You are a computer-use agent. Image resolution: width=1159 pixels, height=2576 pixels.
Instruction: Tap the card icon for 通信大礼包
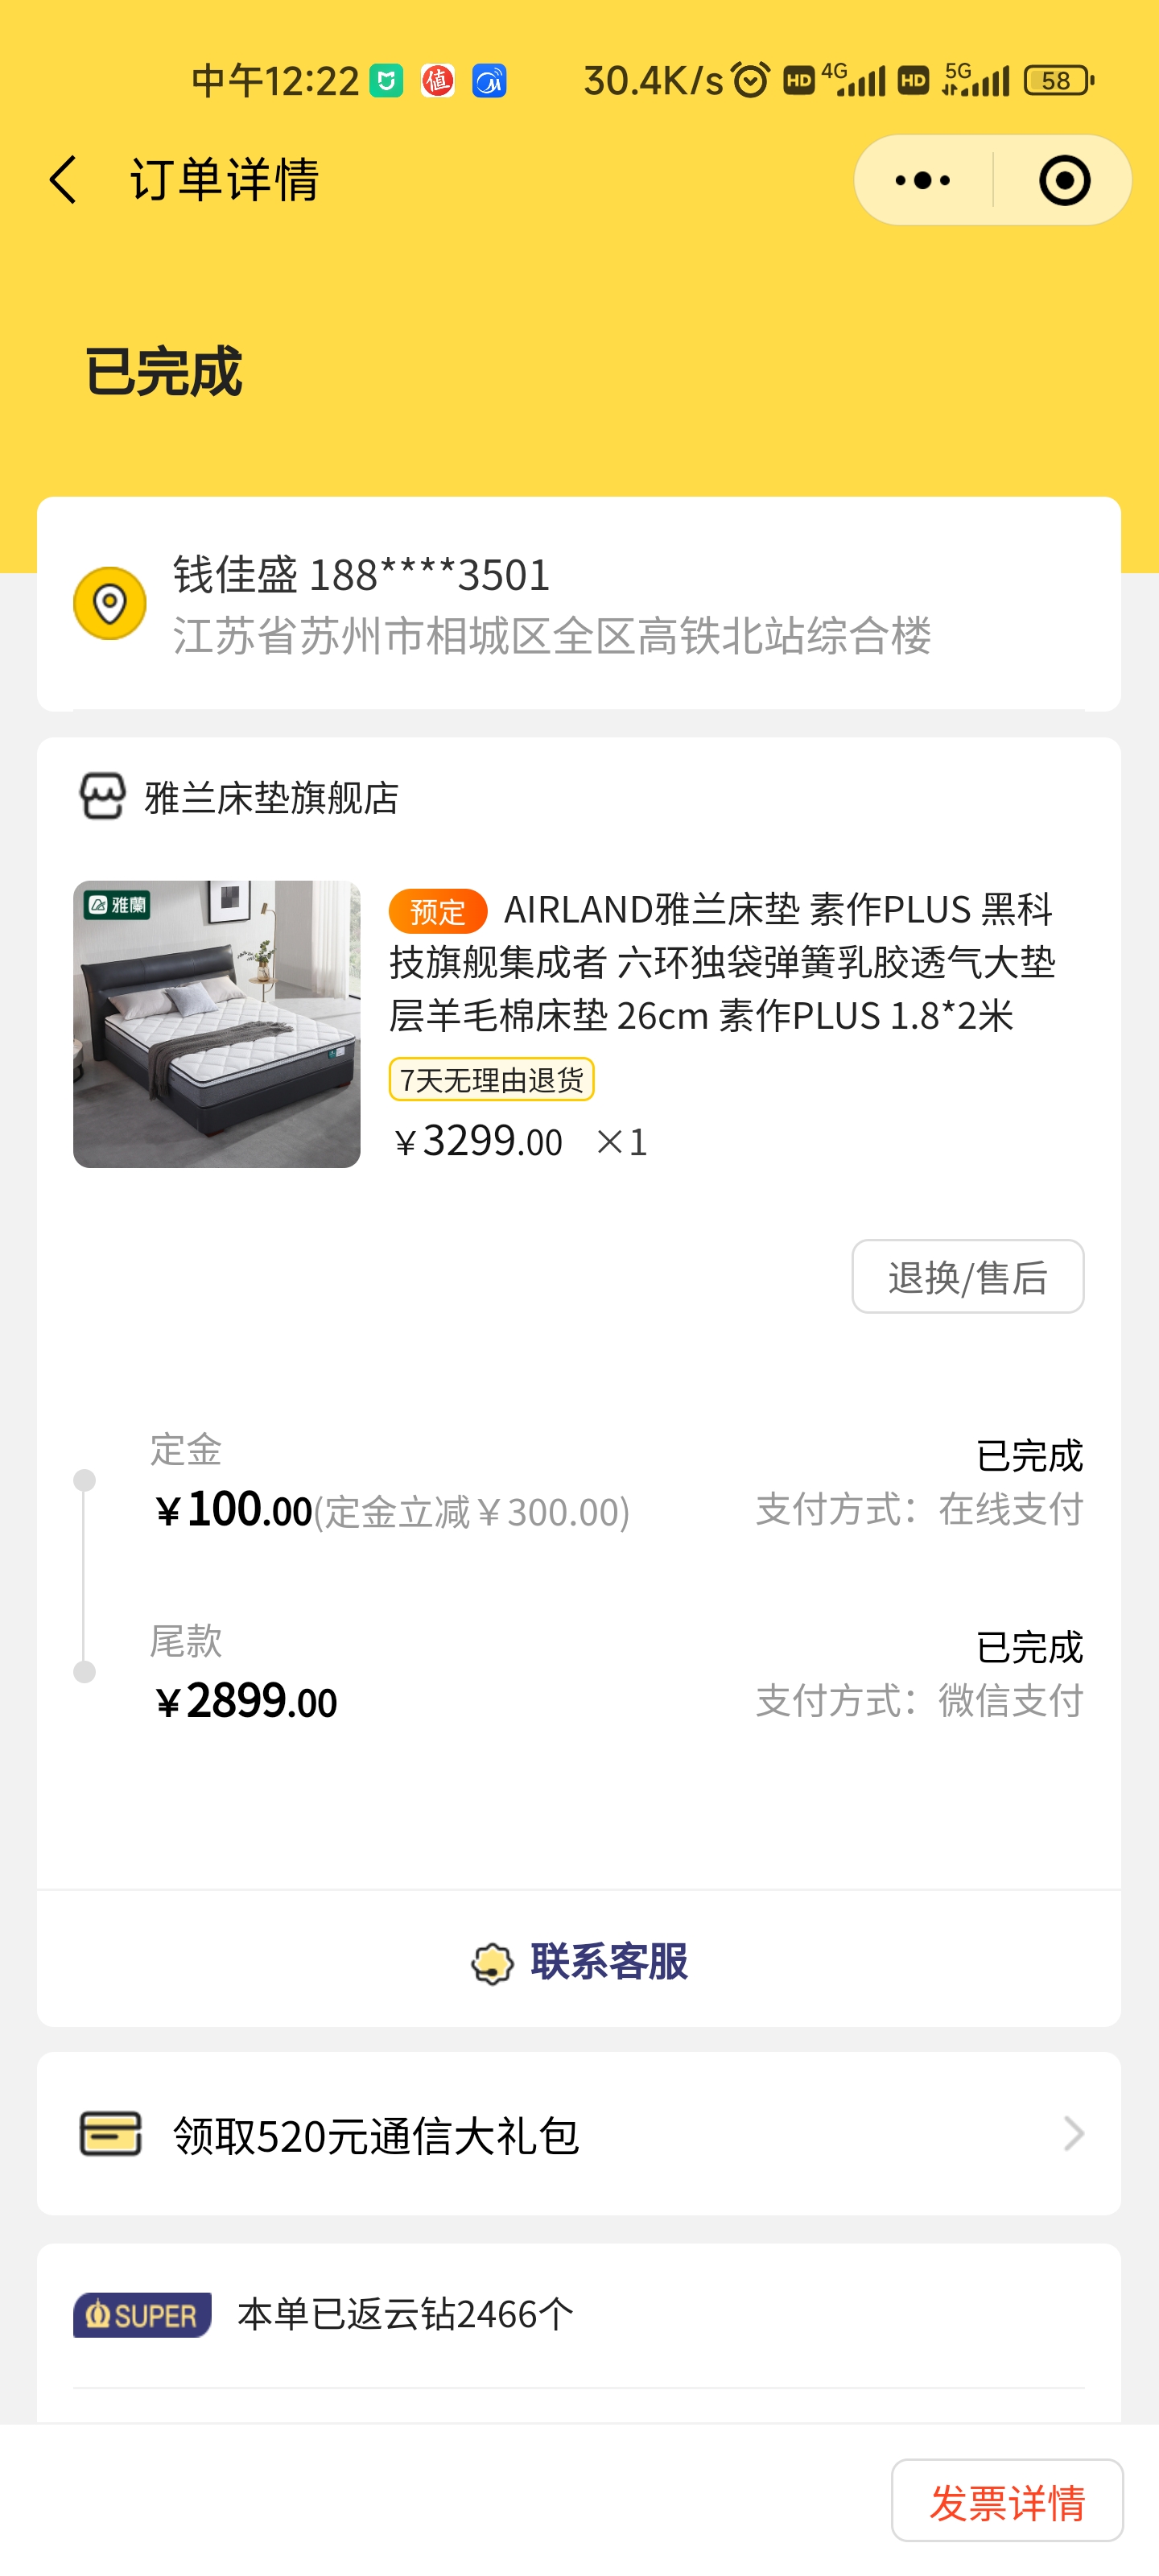point(110,2134)
